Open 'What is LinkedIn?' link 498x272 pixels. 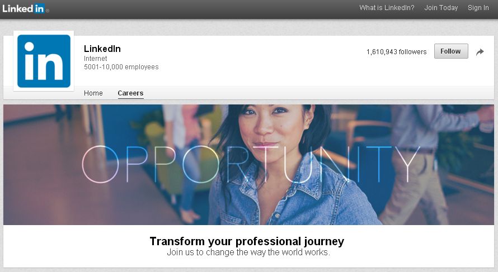[x=387, y=8]
